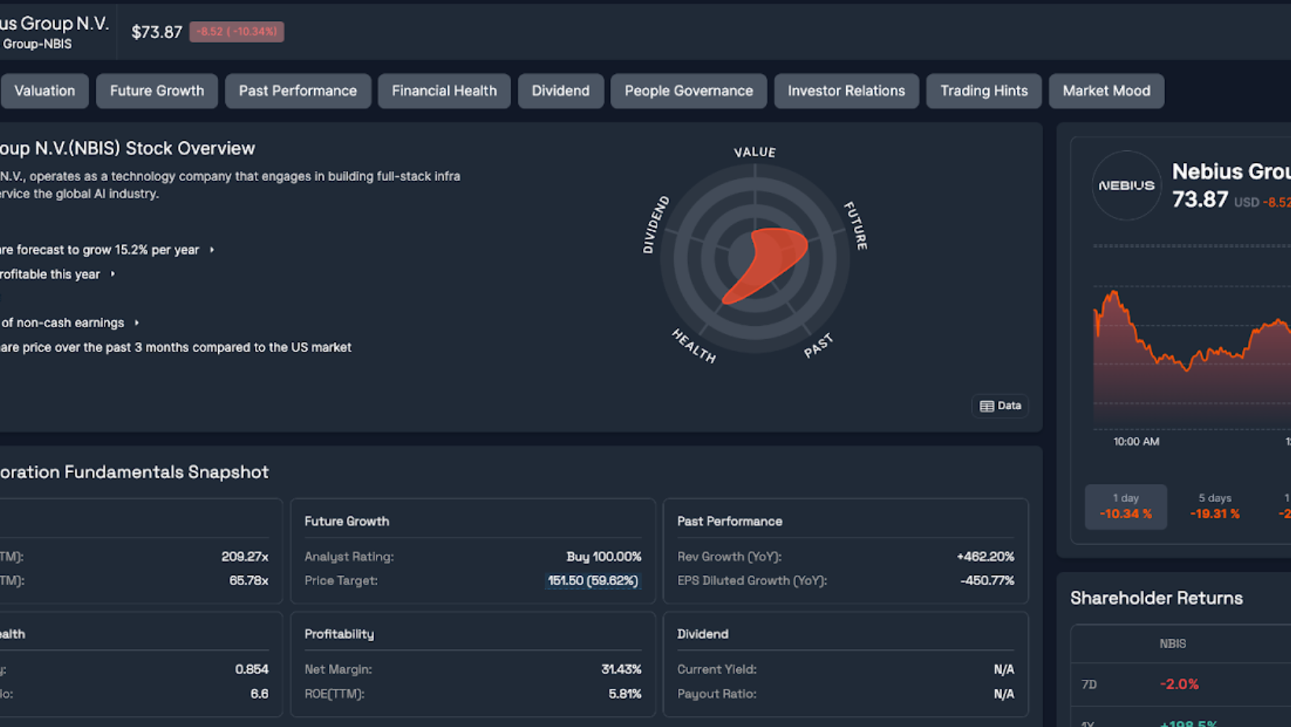The width and height of the screenshot is (1291, 727).
Task: Open the Data table view button
Action: coord(1000,406)
